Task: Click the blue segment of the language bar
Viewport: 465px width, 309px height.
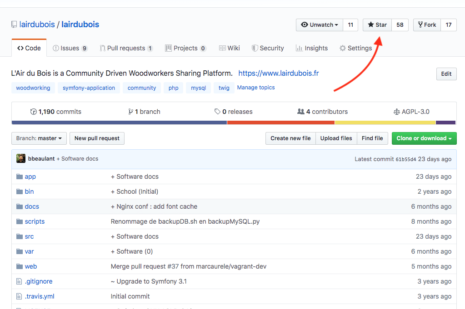Action: 119,123
